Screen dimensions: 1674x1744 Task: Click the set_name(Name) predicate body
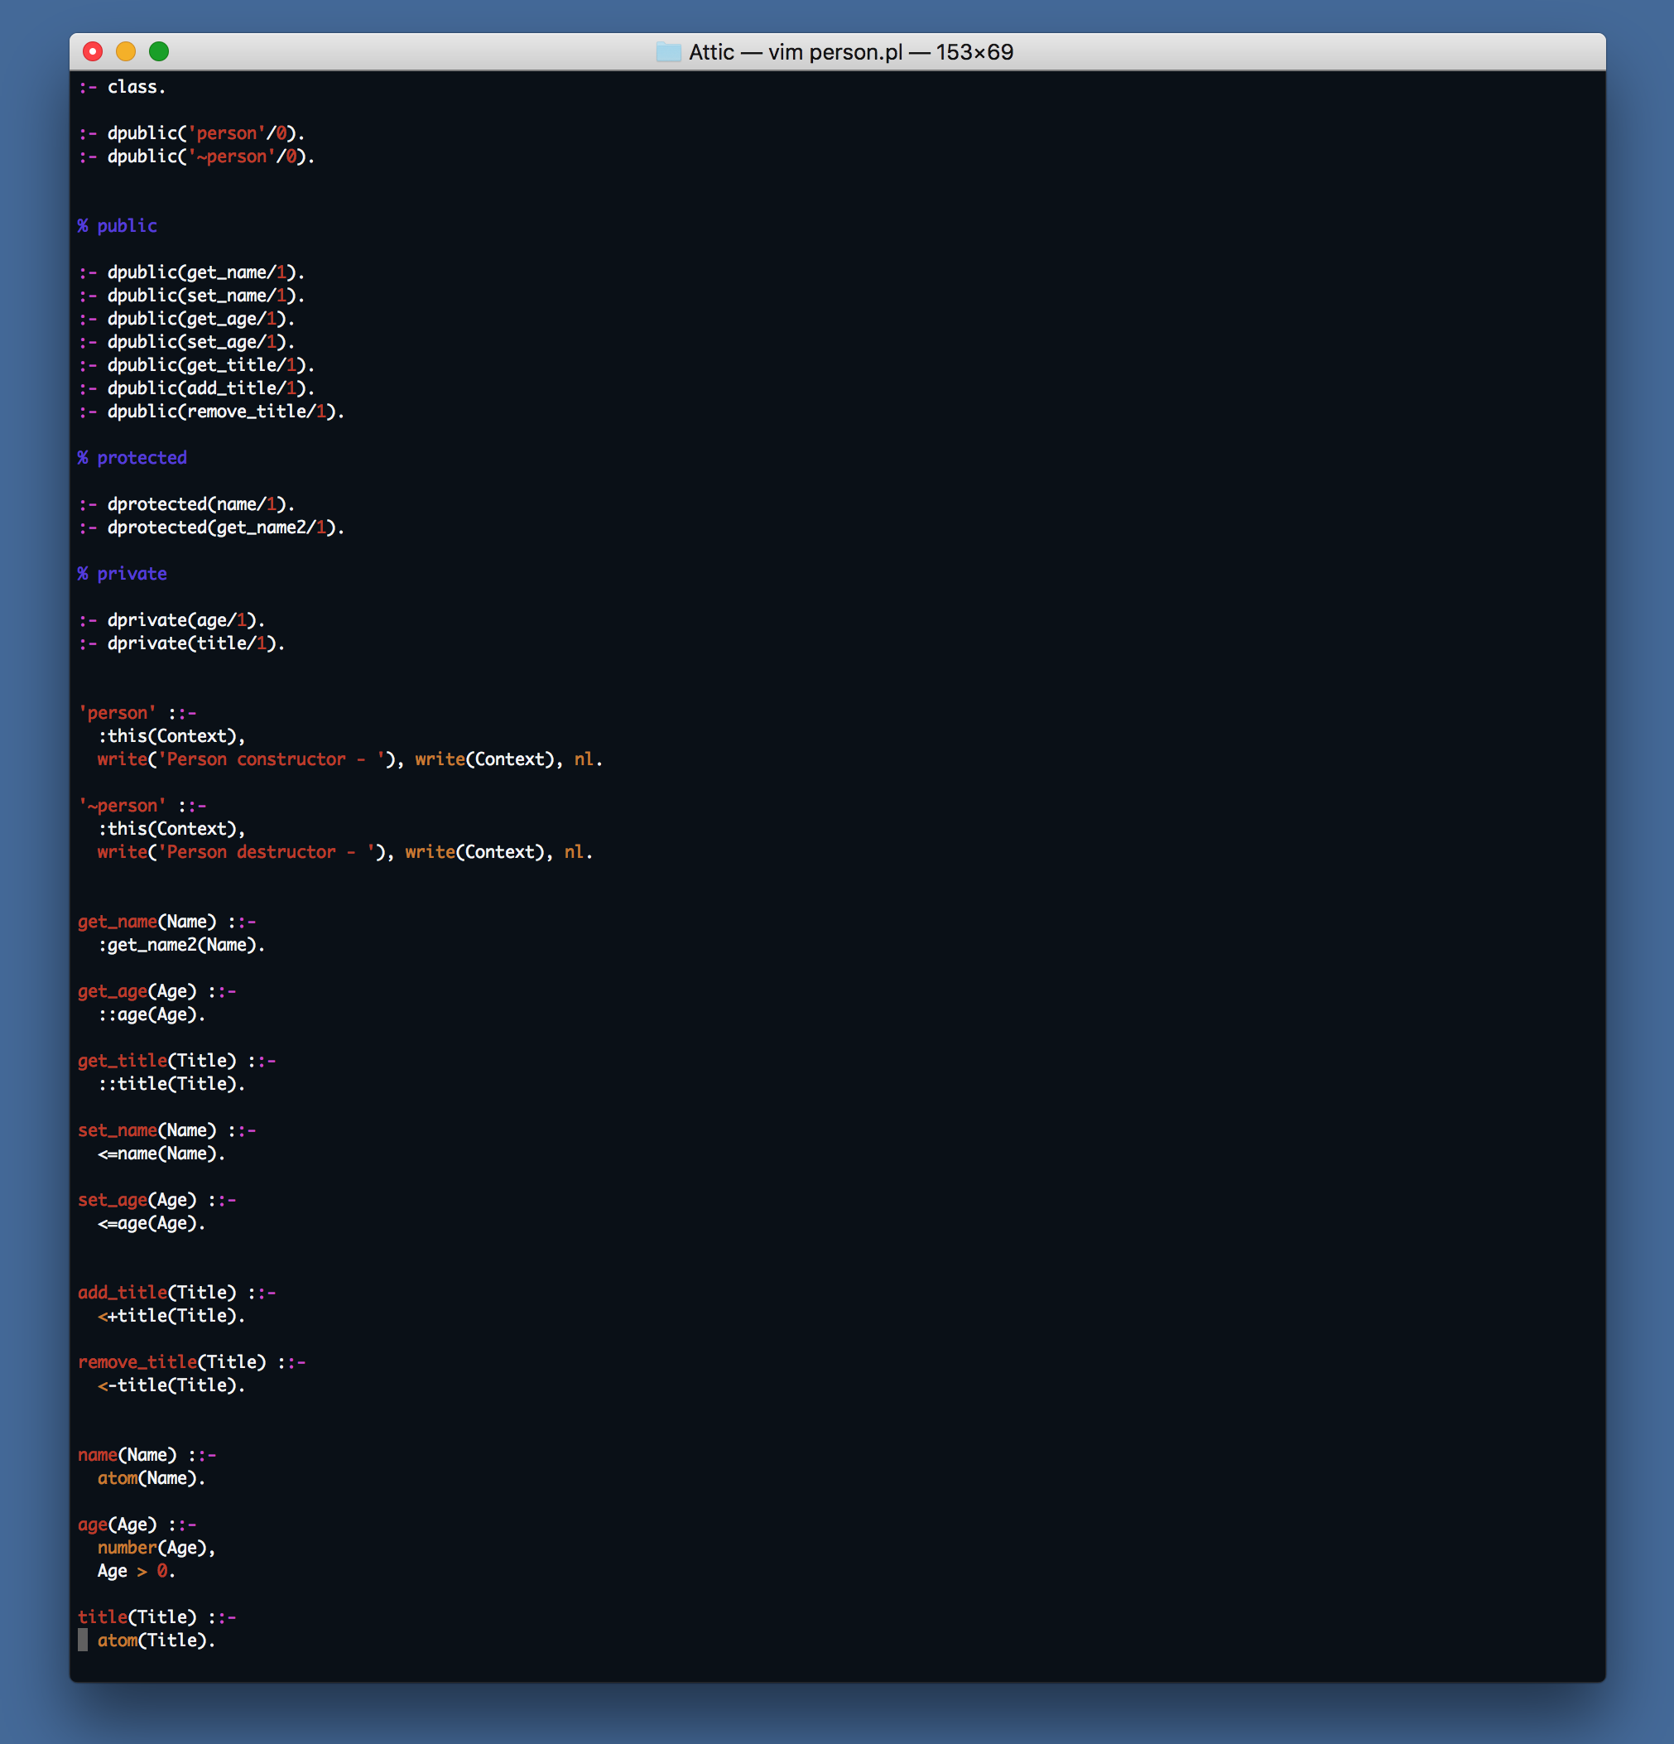pos(156,1154)
